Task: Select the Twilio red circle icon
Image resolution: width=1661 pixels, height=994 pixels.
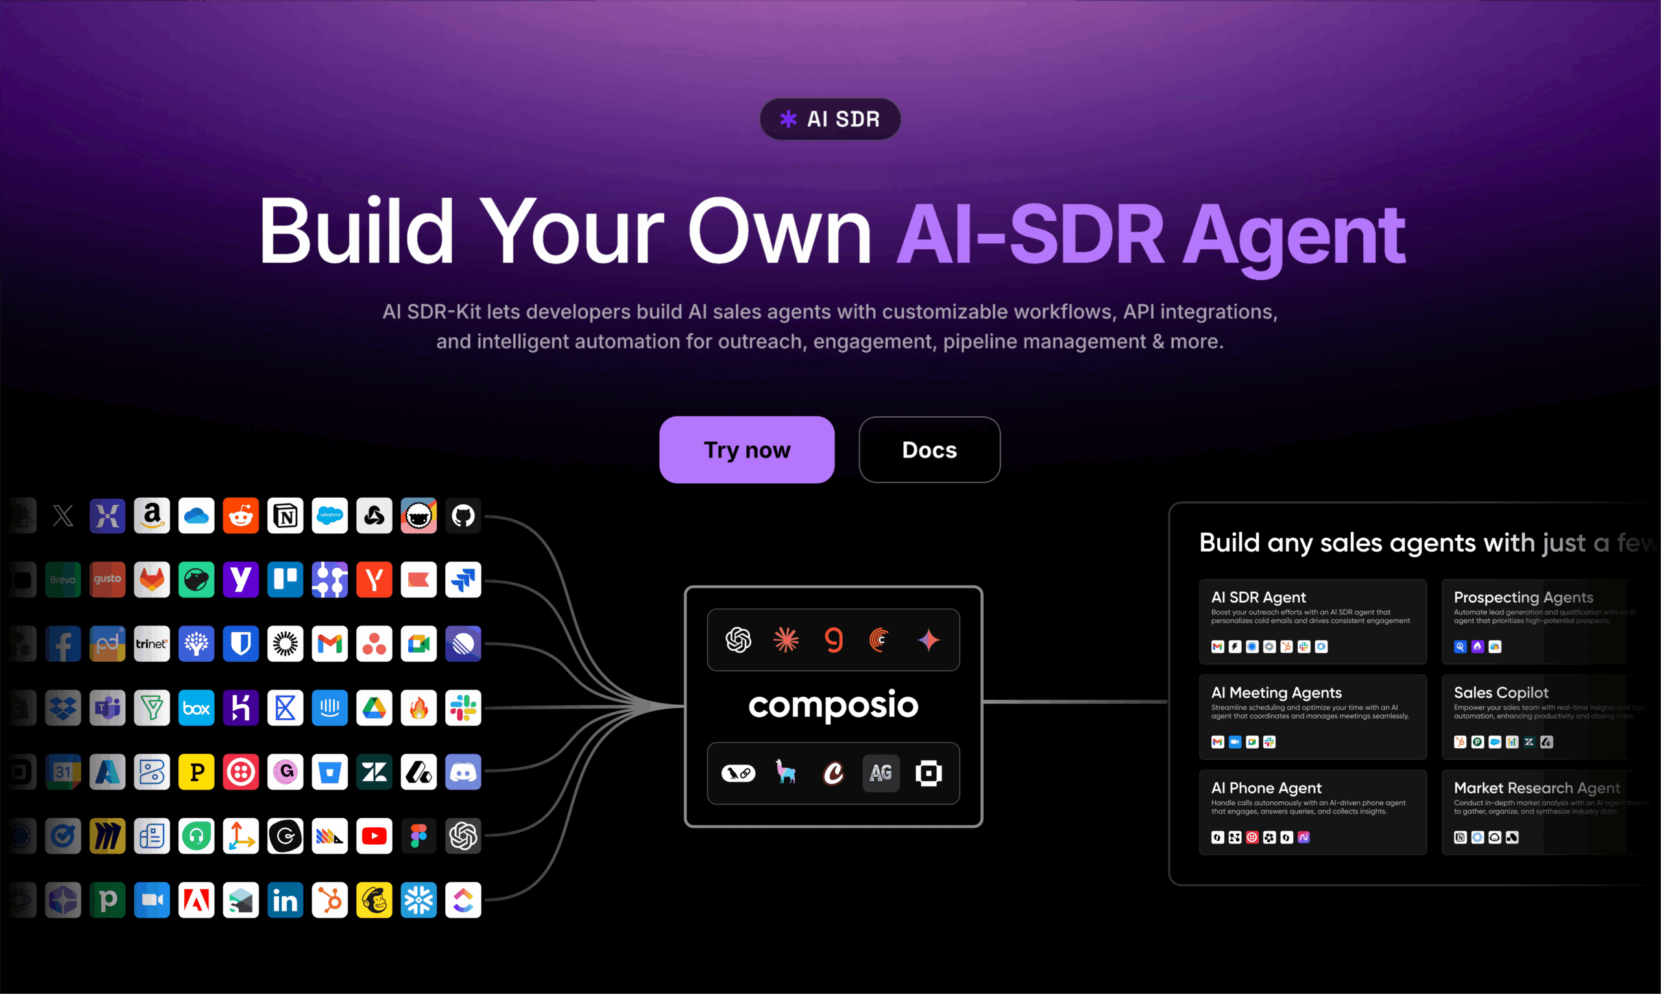Action: (241, 771)
